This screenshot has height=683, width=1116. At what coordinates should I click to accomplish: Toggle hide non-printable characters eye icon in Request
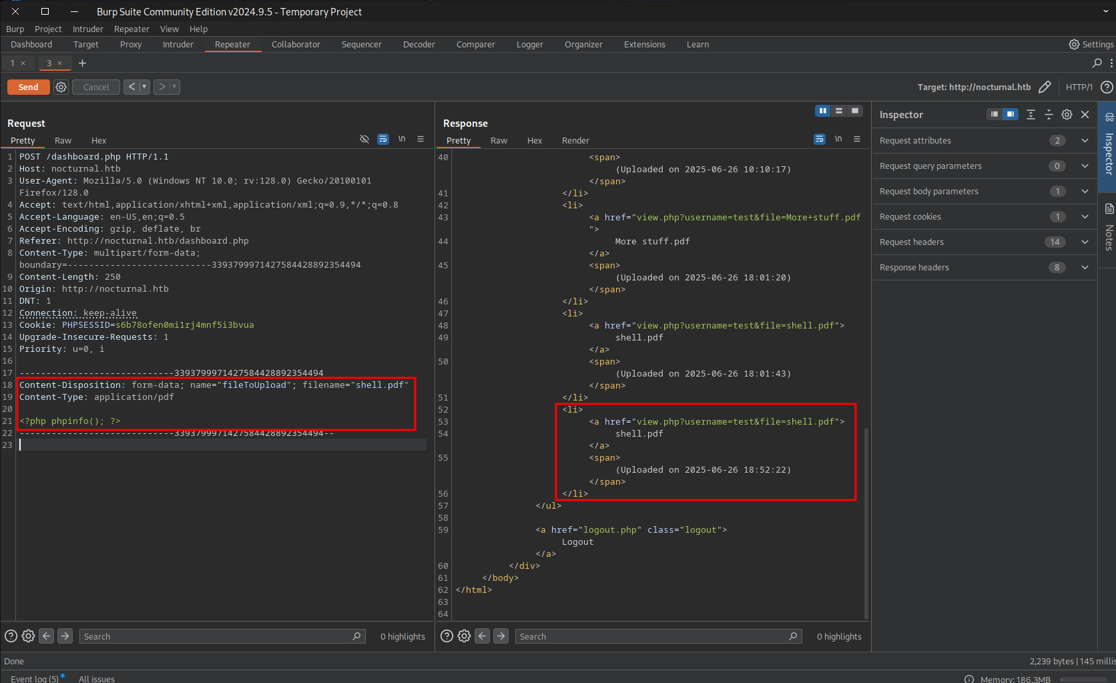(x=364, y=140)
